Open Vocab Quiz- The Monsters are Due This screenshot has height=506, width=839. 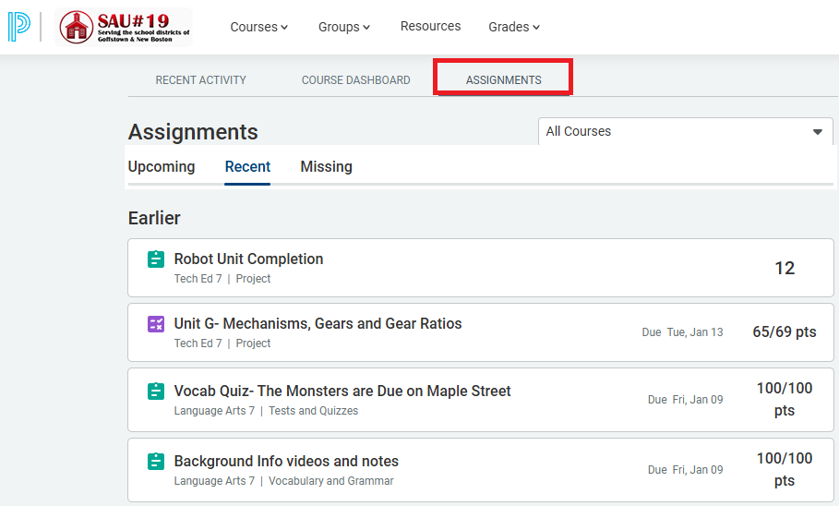point(342,392)
